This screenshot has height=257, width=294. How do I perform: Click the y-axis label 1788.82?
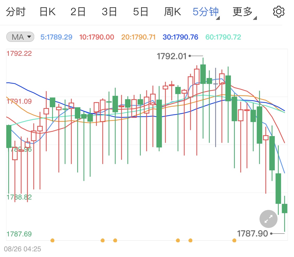click(19, 197)
